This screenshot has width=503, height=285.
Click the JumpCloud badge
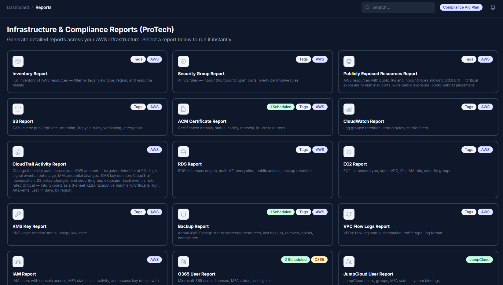[x=479, y=260]
